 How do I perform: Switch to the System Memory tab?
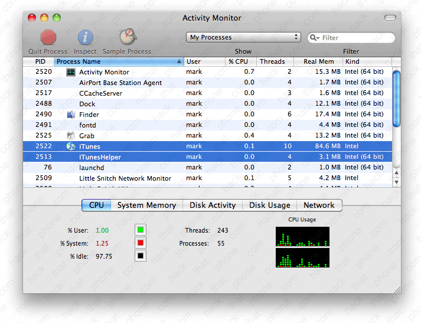coord(146,205)
